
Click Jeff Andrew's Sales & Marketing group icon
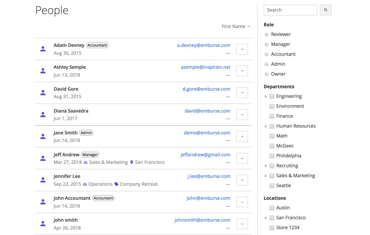click(x=85, y=162)
